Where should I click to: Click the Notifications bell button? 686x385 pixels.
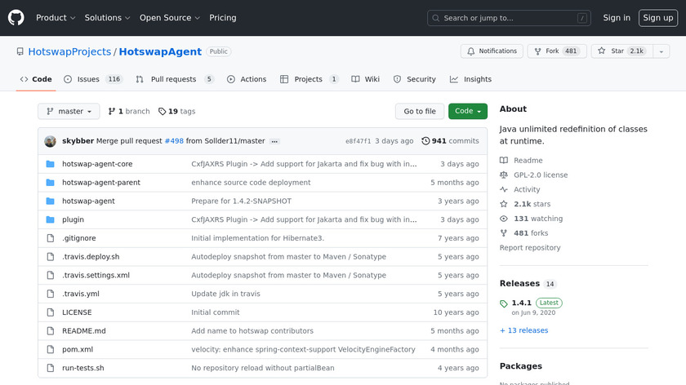click(x=492, y=51)
